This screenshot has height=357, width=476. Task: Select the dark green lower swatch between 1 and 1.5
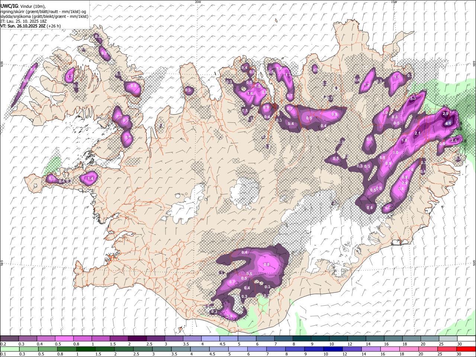coord(86,349)
